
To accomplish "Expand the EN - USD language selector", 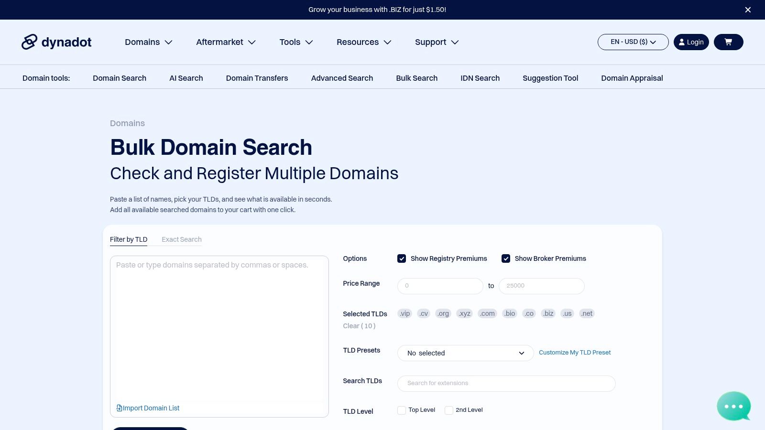I will pyautogui.click(x=633, y=42).
